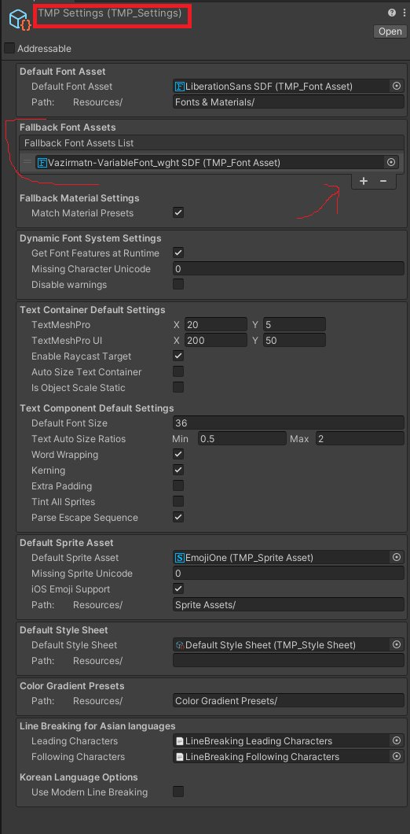This screenshot has height=834, width=410.
Task: Enable Use Modern Line Breaking checkbox
Action: click(178, 792)
